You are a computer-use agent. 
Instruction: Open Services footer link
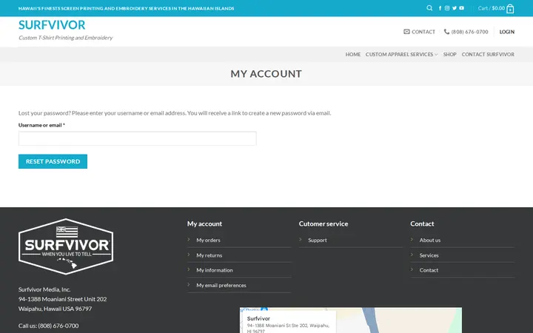(429, 255)
